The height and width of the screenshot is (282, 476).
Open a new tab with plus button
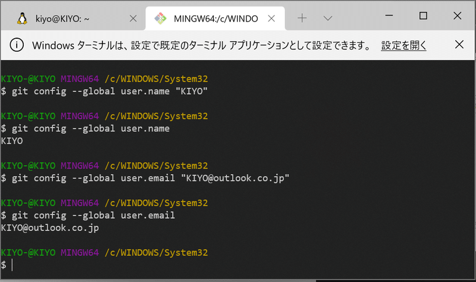point(302,18)
